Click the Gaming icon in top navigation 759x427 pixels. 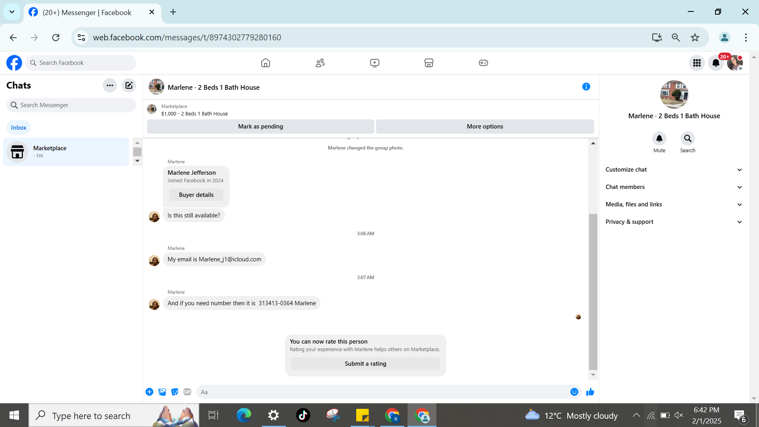483,63
